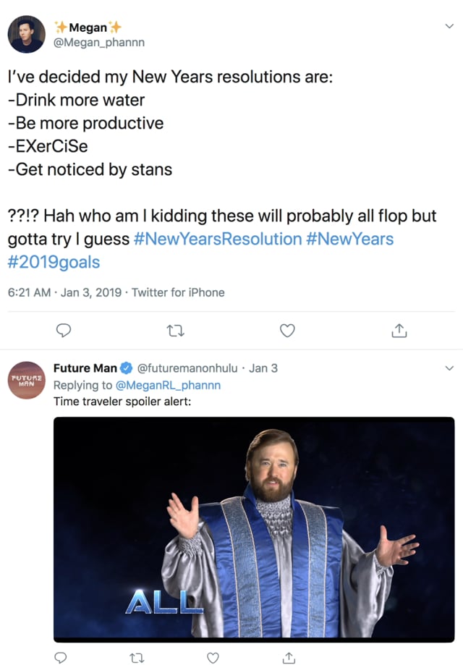The height and width of the screenshot is (665, 463).
Task: Click the Future Man verified badge
Action: (x=126, y=368)
